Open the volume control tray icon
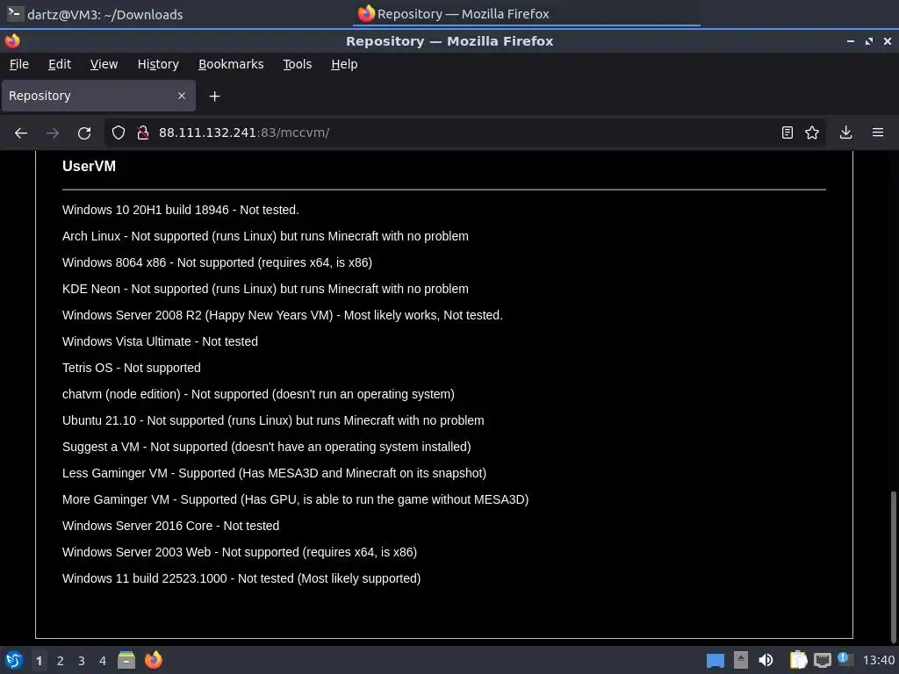Screen dimensions: 899x674 [766, 660]
